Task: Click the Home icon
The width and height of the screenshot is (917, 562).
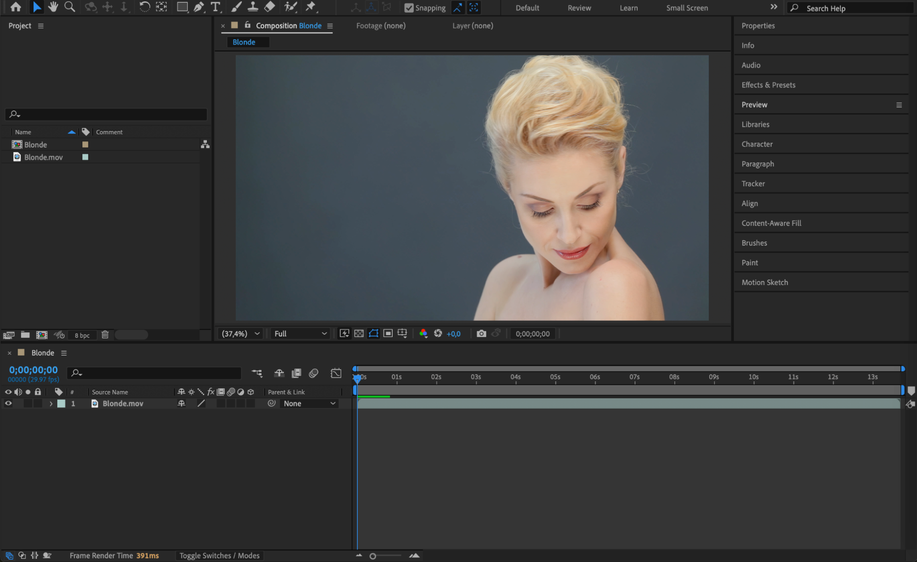Action: pos(16,7)
